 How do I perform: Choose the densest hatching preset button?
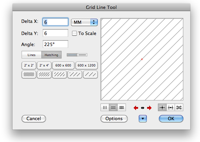(x=29, y=74)
